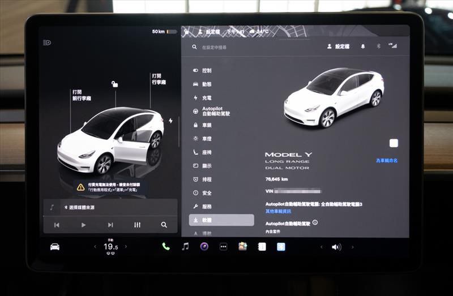453x296 pixels.
Task: Select the 安全 (Safety) menu item
Action: 202,193
